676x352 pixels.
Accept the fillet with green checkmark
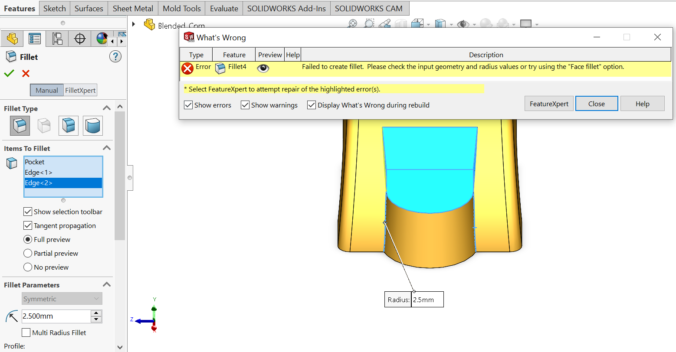(9, 73)
